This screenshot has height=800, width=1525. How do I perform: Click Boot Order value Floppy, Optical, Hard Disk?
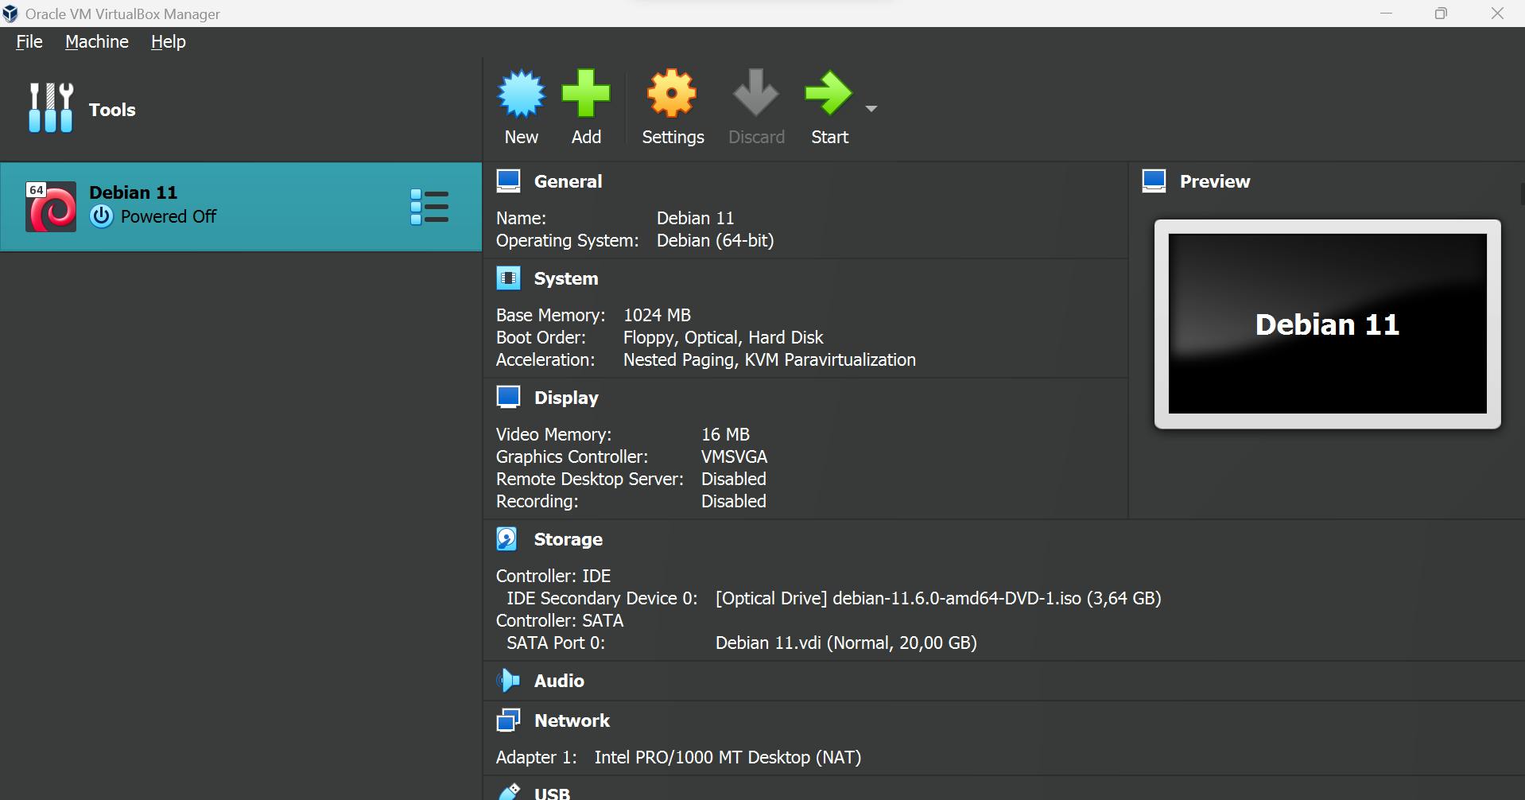(723, 337)
